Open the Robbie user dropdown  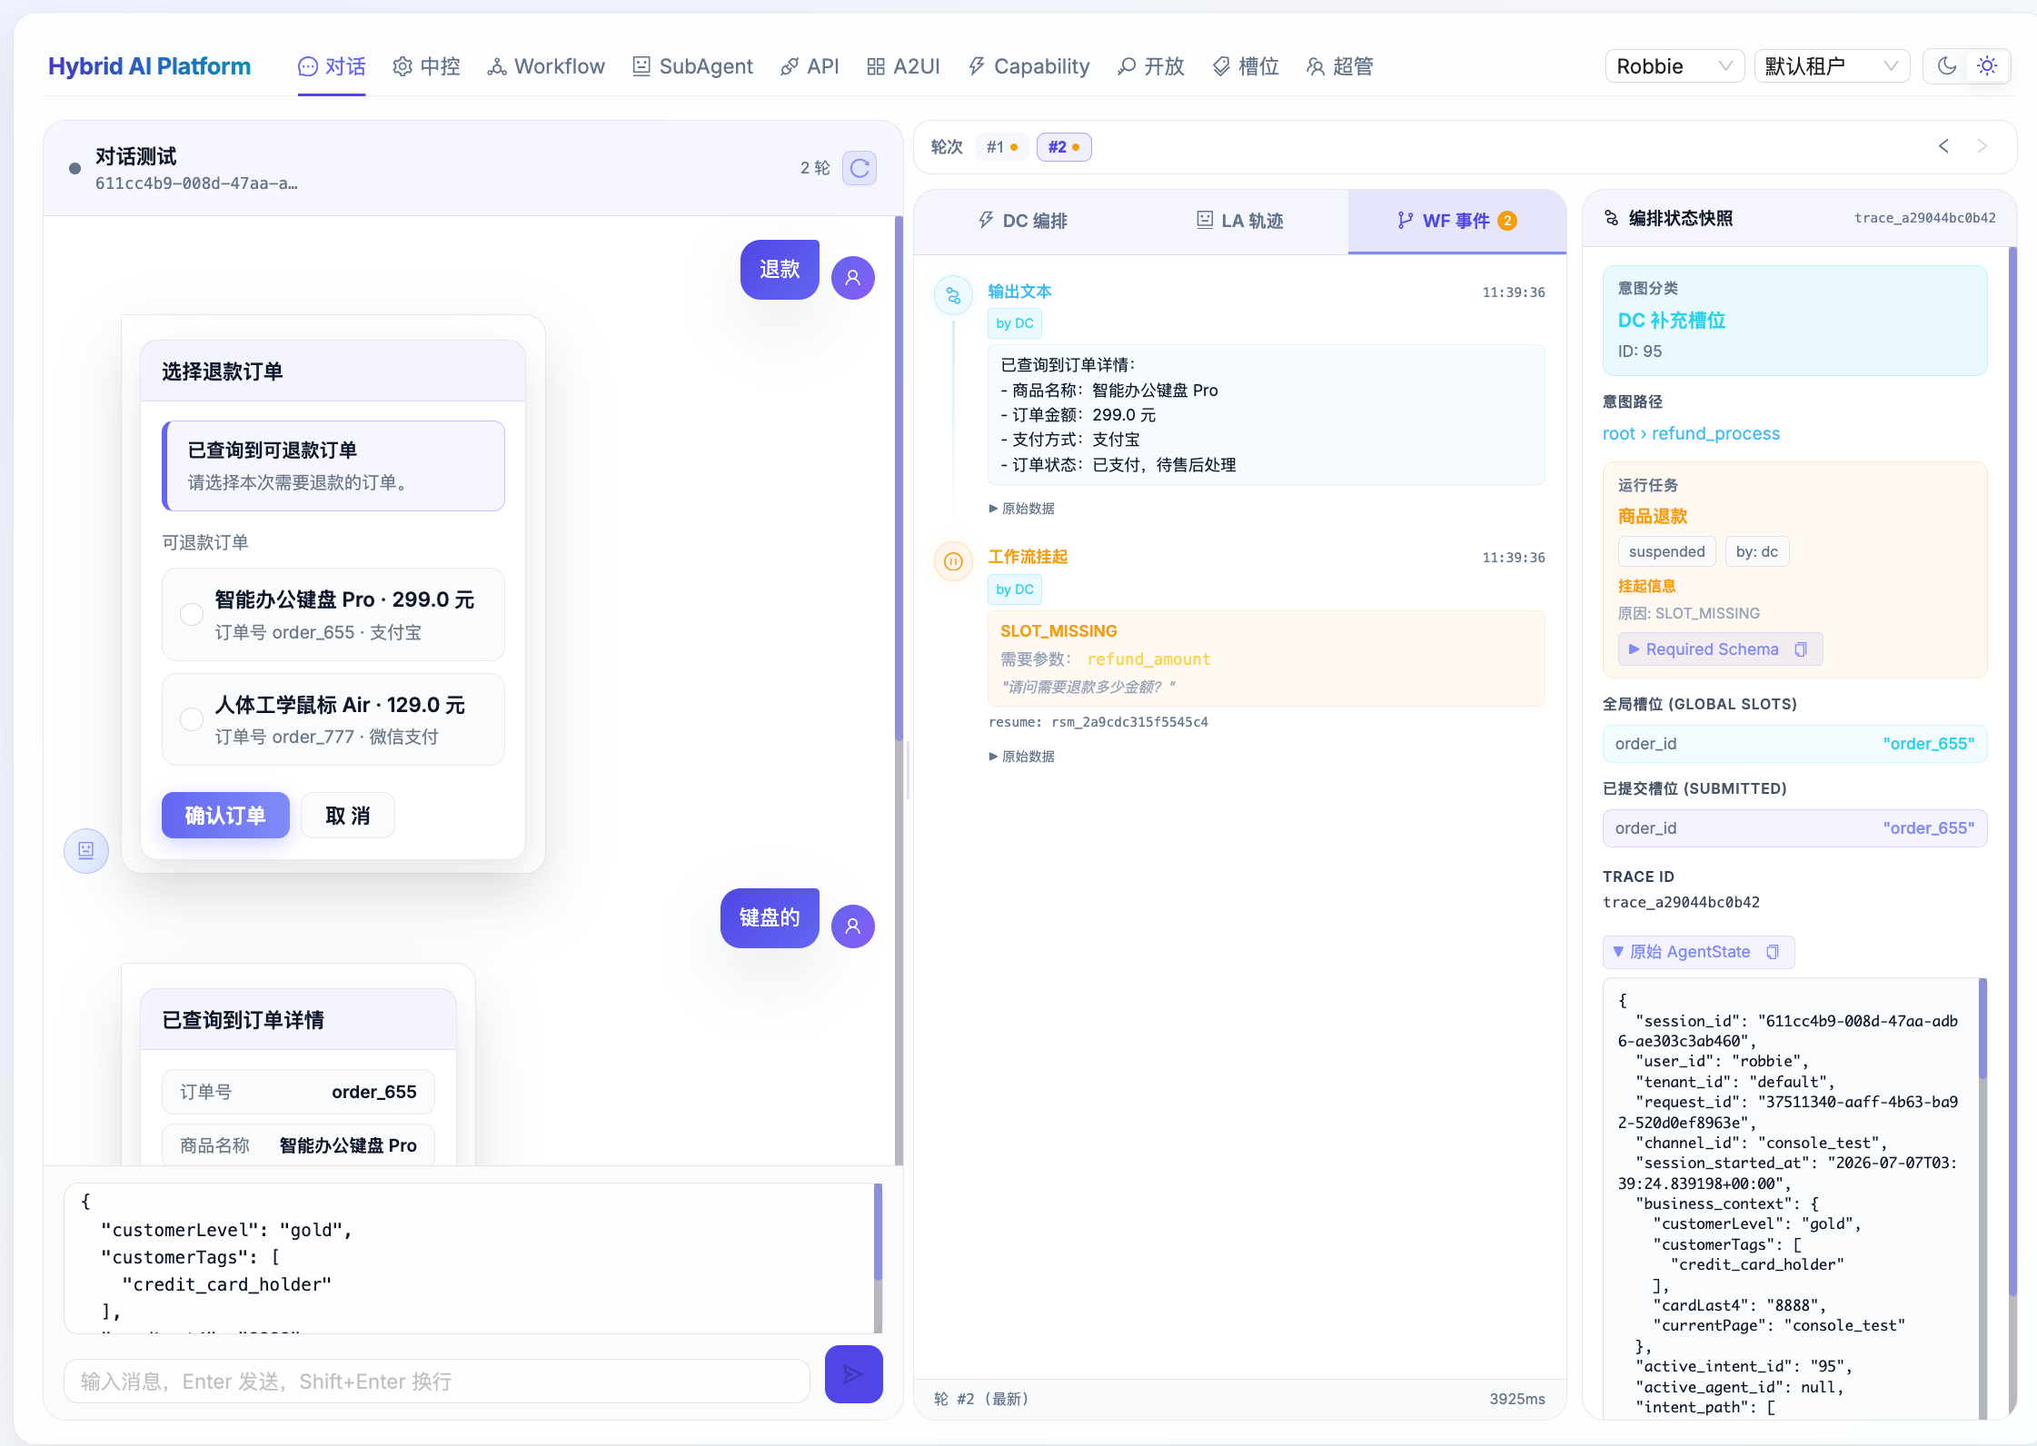tap(1674, 66)
